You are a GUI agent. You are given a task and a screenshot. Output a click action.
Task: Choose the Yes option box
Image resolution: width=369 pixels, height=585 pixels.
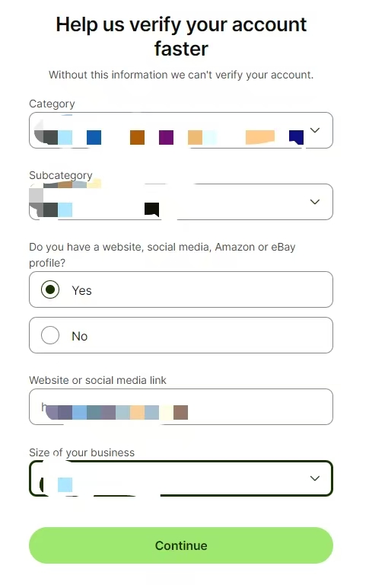coord(181,289)
